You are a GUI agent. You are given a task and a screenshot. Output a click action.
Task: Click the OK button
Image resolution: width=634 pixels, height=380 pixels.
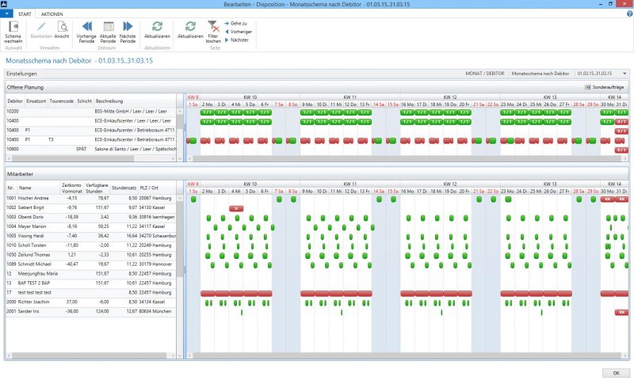click(616, 373)
